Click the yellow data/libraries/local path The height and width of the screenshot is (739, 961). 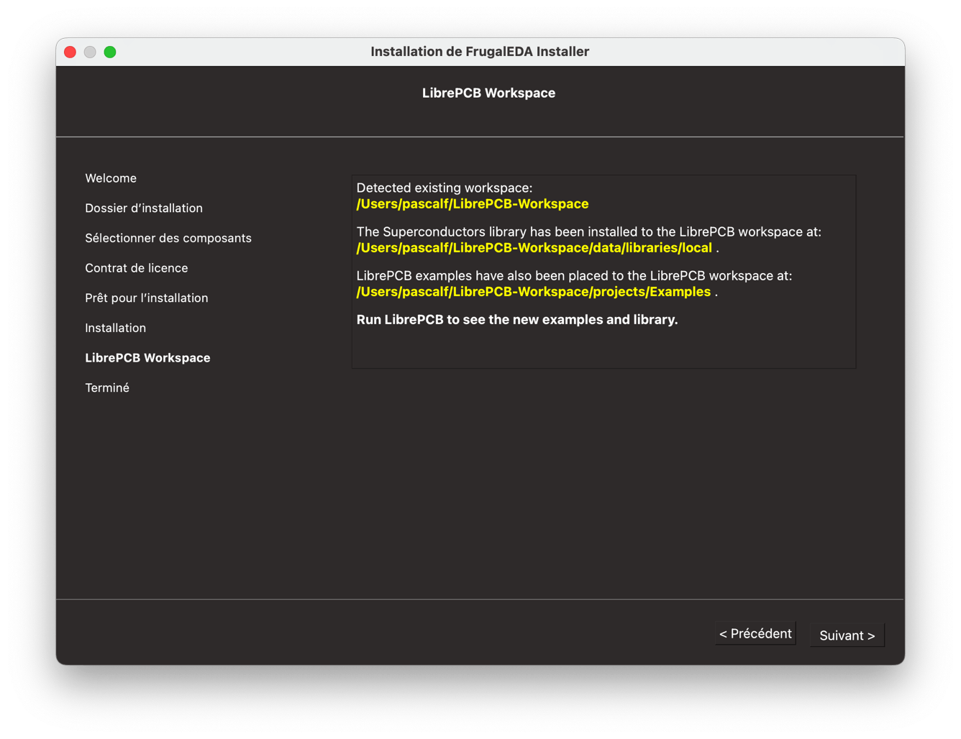pyautogui.click(x=534, y=248)
